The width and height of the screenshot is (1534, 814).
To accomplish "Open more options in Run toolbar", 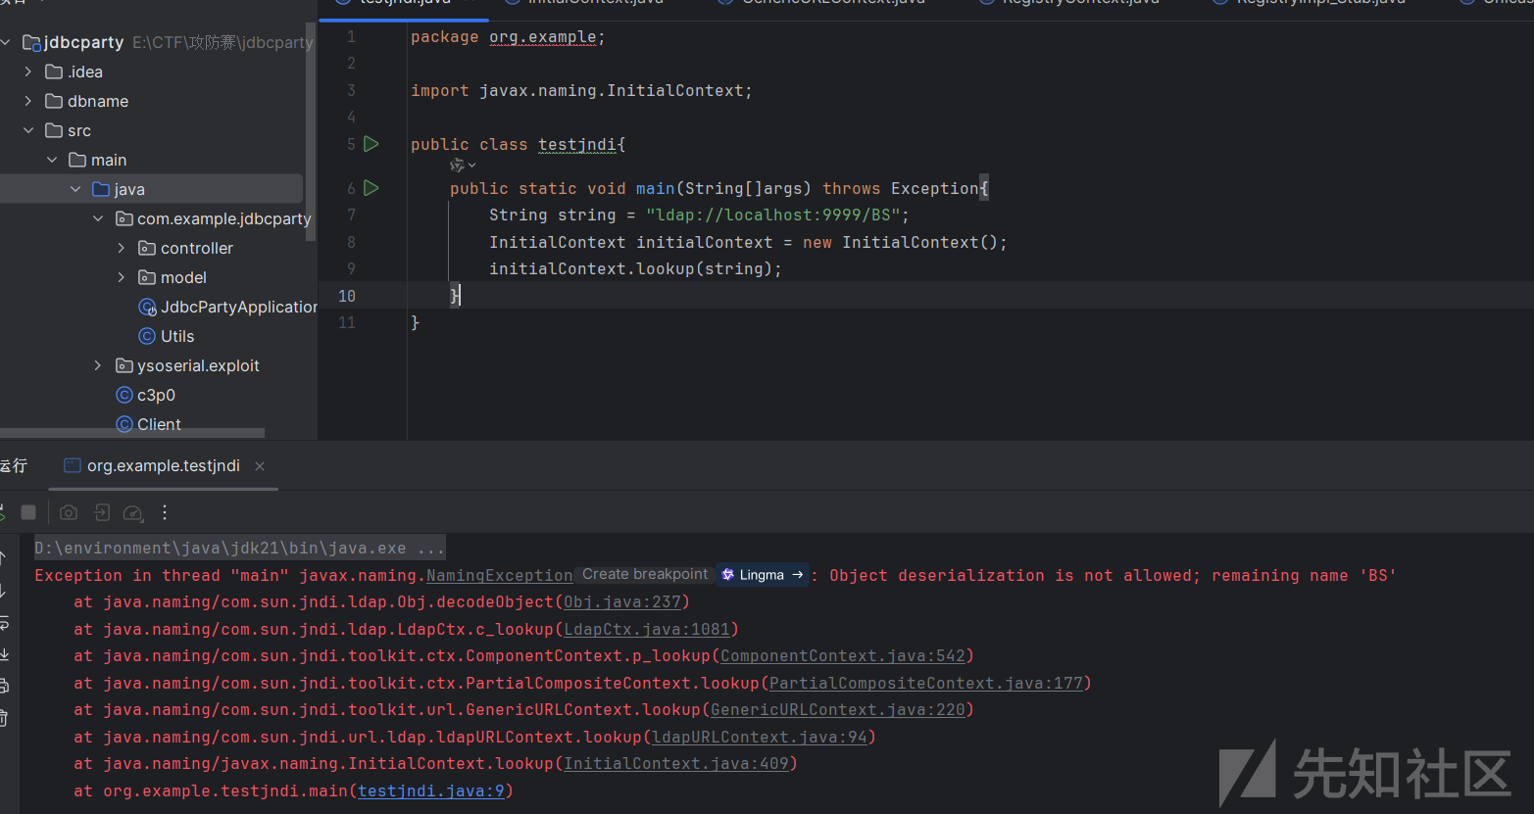I will click(x=165, y=512).
